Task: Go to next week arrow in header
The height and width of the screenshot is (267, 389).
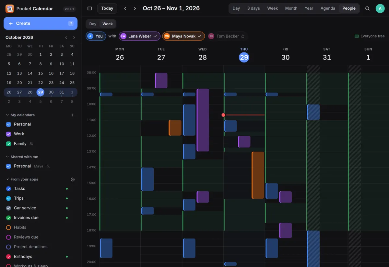Action: pos(135,8)
